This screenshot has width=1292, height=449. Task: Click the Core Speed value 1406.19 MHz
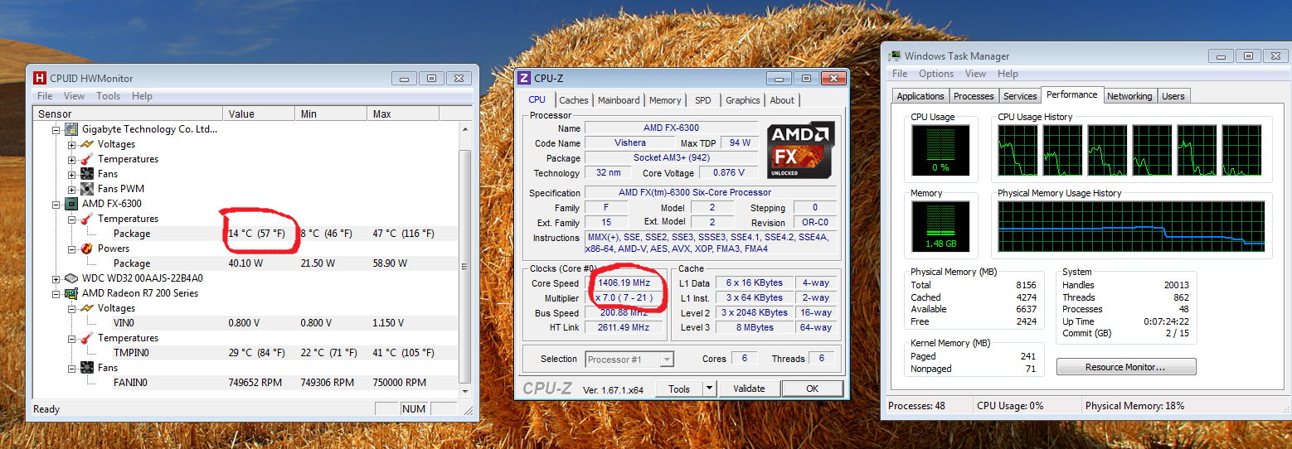[624, 282]
